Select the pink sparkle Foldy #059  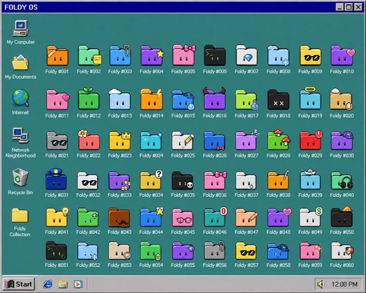[311, 251]
